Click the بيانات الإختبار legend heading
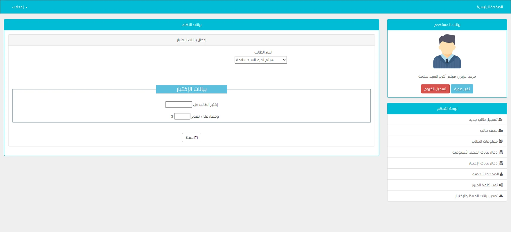The image size is (511, 232). point(192,89)
